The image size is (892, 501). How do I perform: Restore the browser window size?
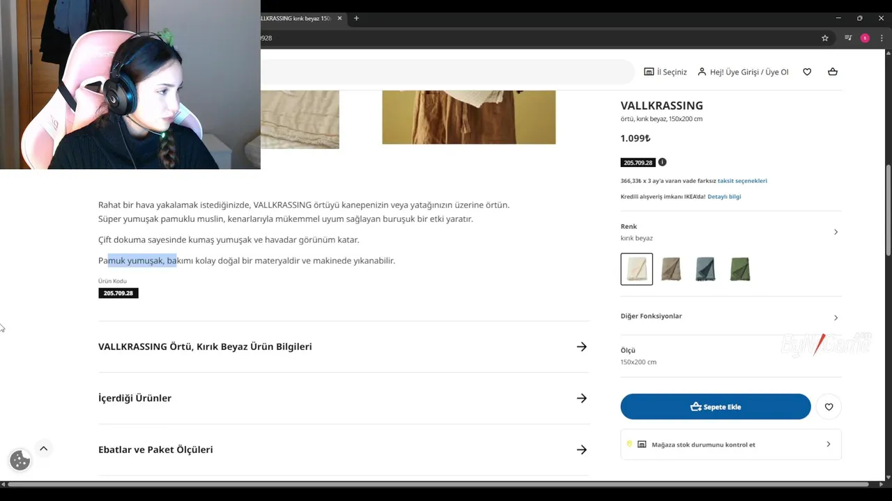tap(860, 18)
